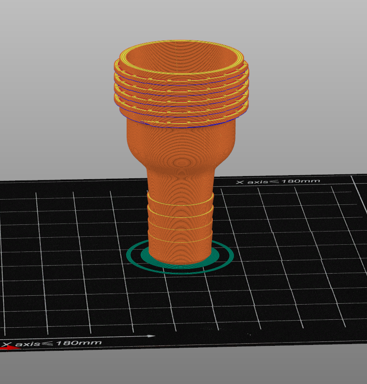The height and width of the screenshot is (384, 367).
Task: Click the yellow top rim of the funnel
Action: (x=182, y=58)
